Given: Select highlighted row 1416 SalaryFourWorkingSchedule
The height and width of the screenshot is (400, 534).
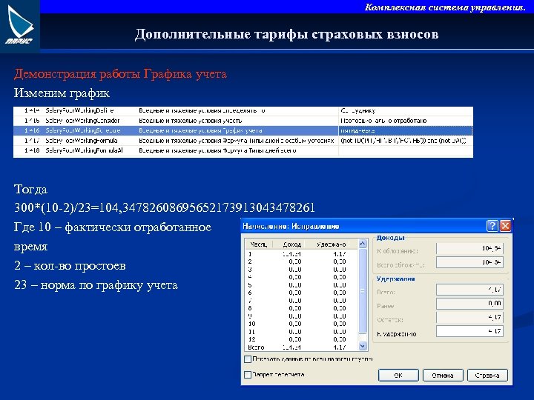Looking at the screenshot, I should pos(243,130).
